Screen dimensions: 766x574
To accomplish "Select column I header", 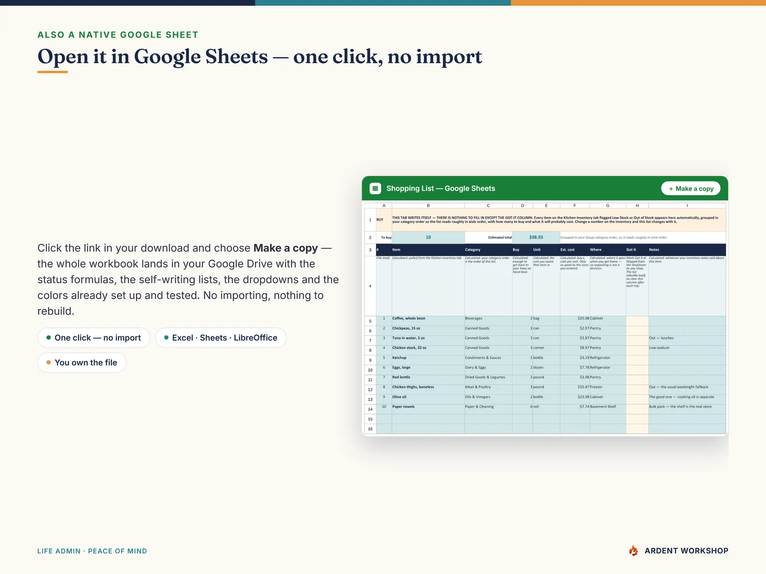I will tap(687, 206).
